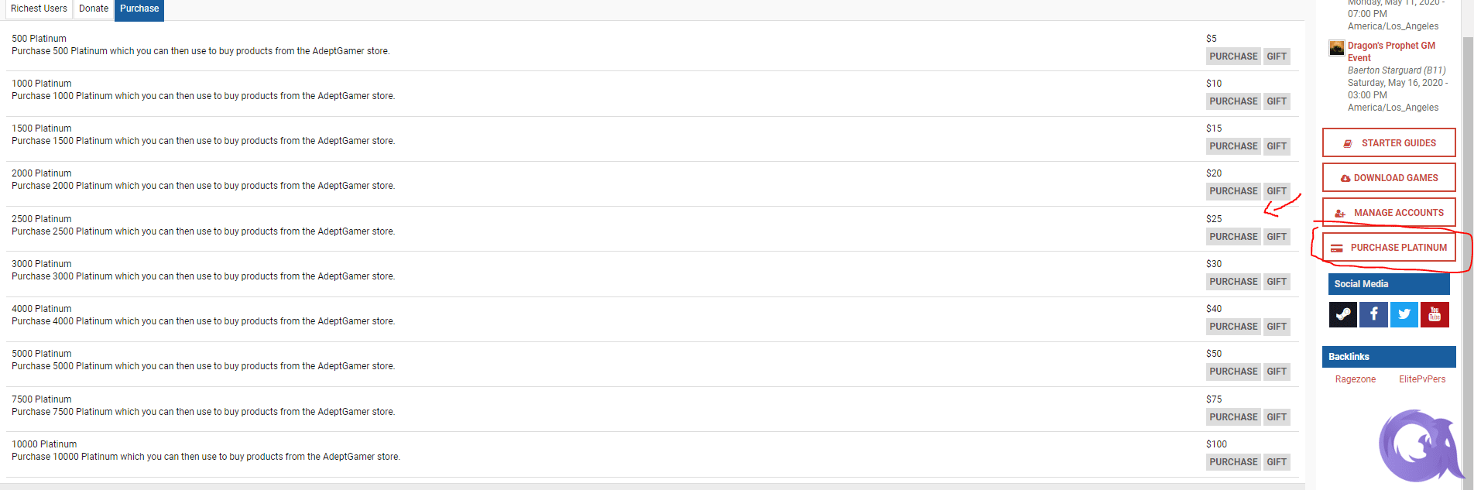Open the Ragezone backlink
The height and width of the screenshot is (490, 1474).
(x=1356, y=379)
